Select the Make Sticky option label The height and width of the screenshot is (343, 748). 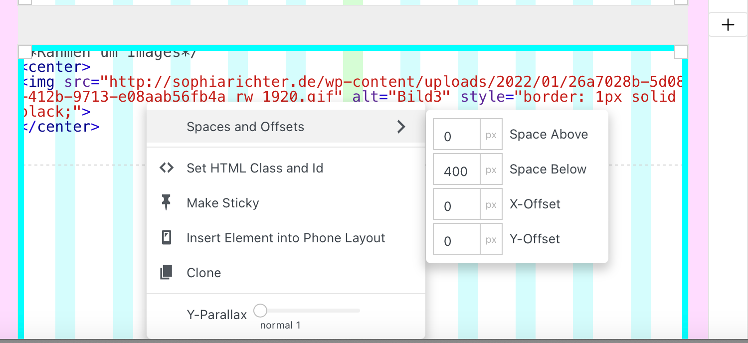tap(223, 203)
